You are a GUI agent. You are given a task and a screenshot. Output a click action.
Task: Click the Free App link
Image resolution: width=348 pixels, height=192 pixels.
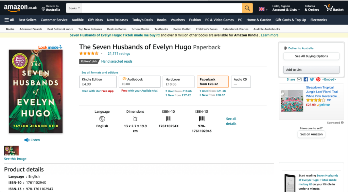[x=107, y=91]
